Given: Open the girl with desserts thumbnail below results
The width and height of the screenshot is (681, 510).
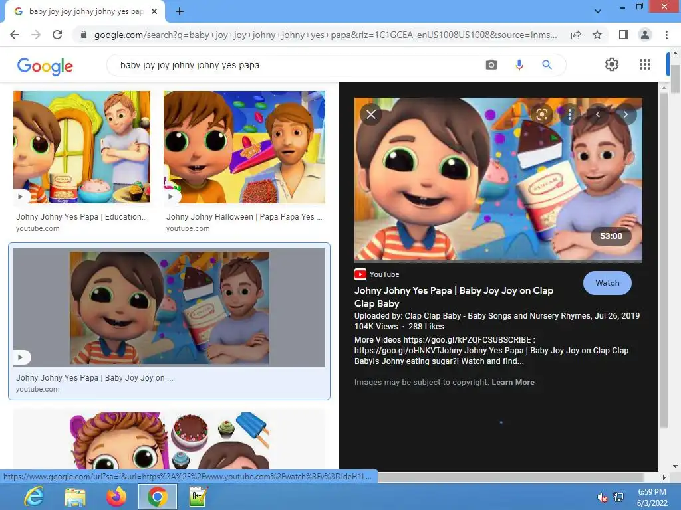Looking at the screenshot, I should tap(170, 441).
